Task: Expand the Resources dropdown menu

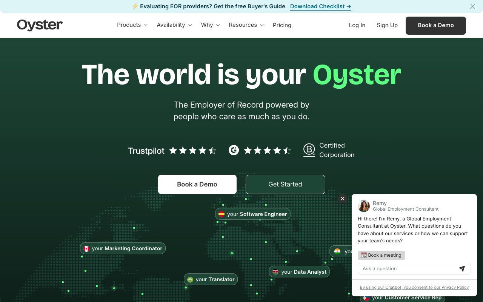Action: click(x=246, y=25)
